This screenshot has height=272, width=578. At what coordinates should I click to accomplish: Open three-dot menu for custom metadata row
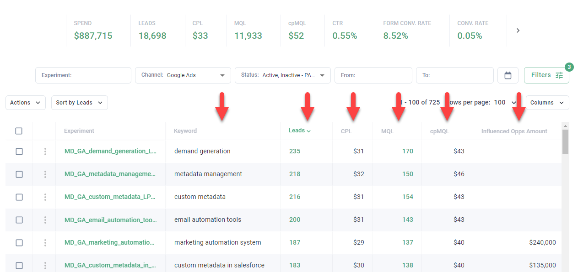click(45, 197)
